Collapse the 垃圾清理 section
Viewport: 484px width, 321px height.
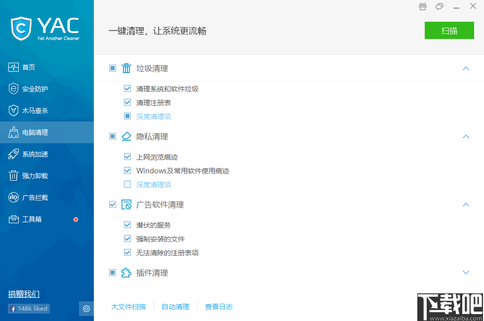(x=466, y=68)
